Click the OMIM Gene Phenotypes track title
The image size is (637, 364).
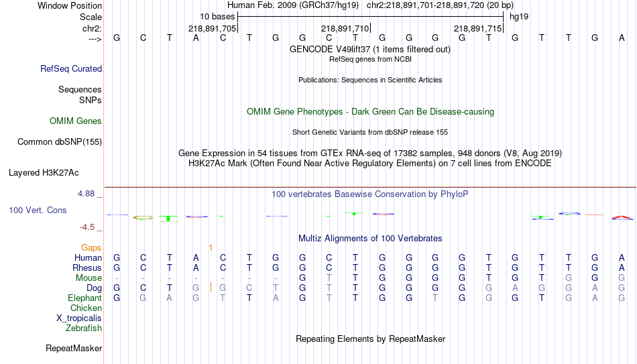coord(370,112)
